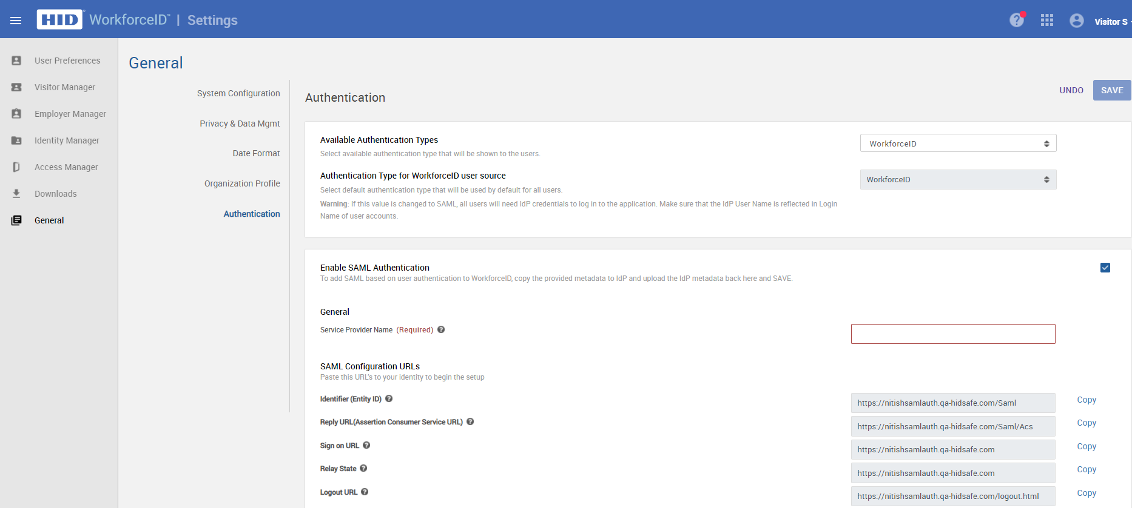Viewport: 1132px width, 508px height.
Task: Click the Service Provider Name input field
Action: click(x=953, y=334)
